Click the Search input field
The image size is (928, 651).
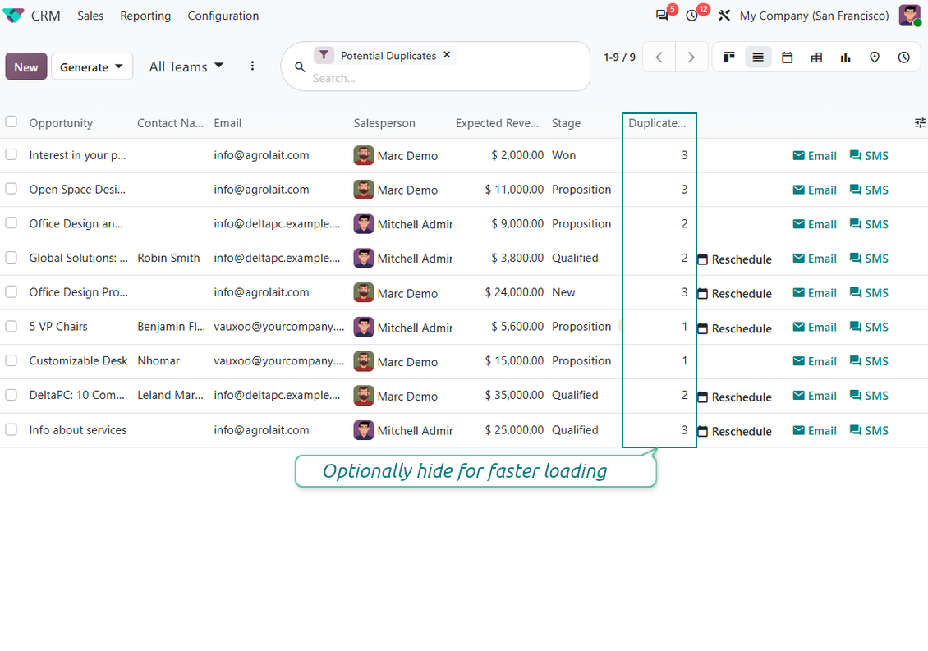pyautogui.click(x=448, y=78)
